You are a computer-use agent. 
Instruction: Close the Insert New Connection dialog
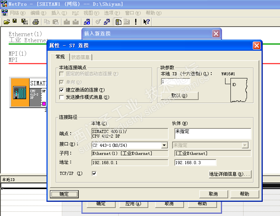(216, 33)
